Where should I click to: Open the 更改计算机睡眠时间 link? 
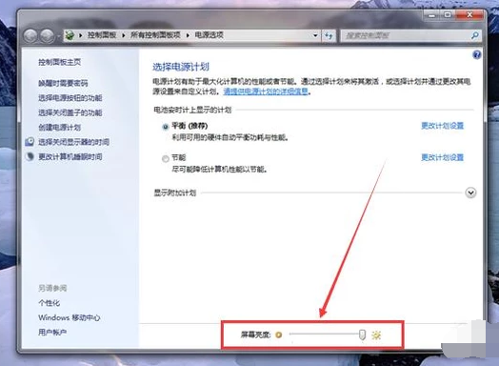[x=70, y=156]
